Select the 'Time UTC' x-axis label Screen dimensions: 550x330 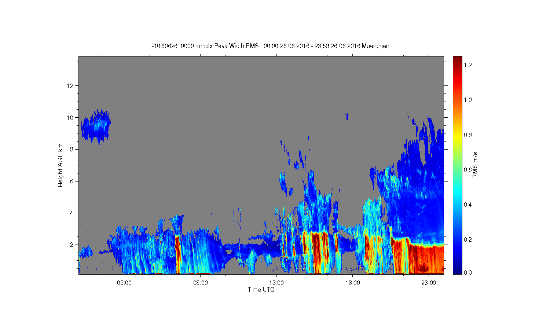[261, 290]
